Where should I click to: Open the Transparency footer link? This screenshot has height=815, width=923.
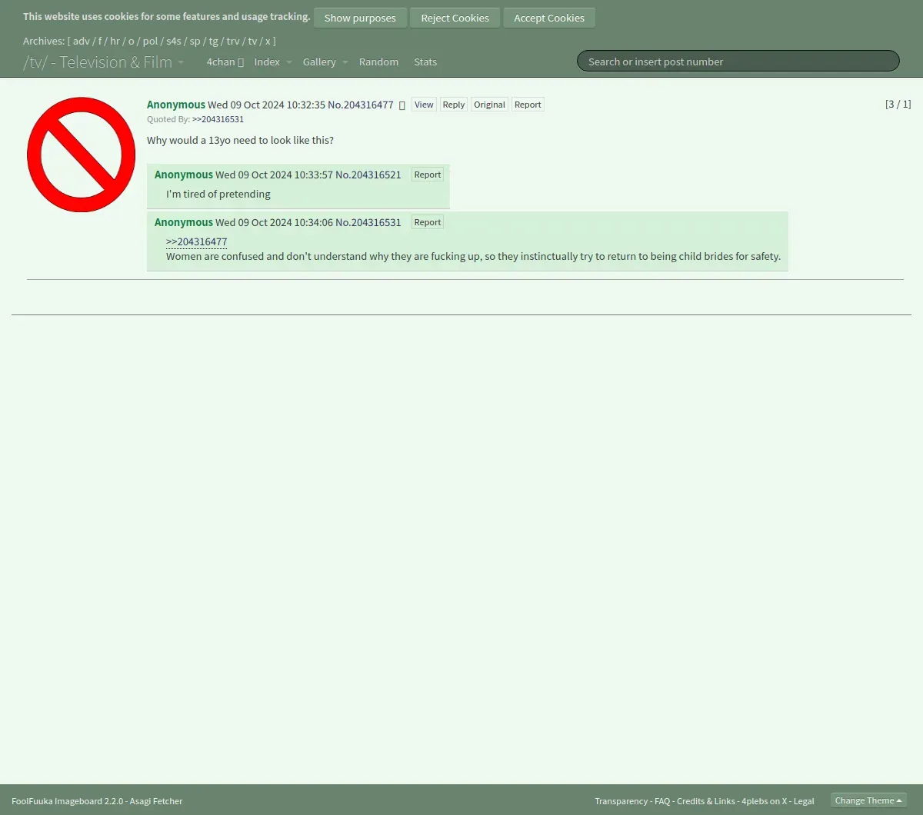pyautogui.click(x=621, y=801)
